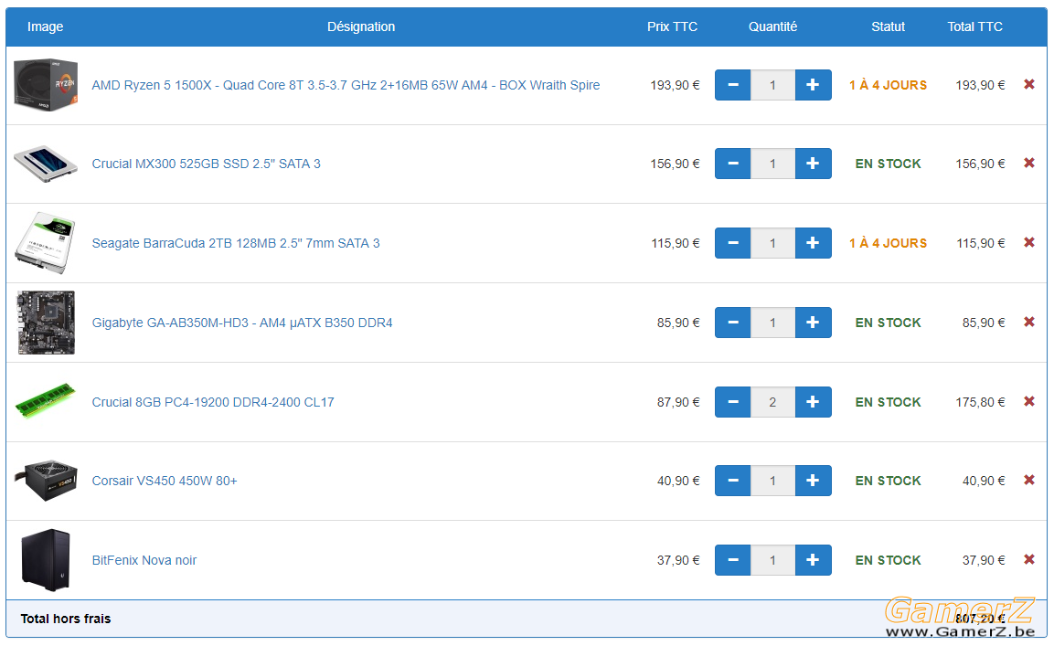Open Crucial 8GB PC4-19200 product link
This screenshot has width=1054, height=646.
pos(212,402)
